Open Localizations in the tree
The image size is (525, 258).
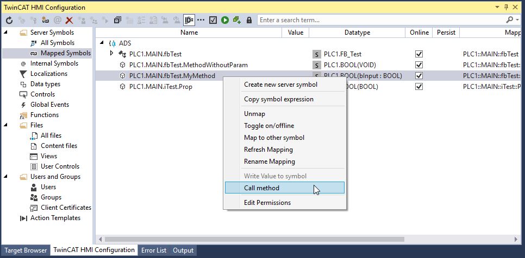49,74
